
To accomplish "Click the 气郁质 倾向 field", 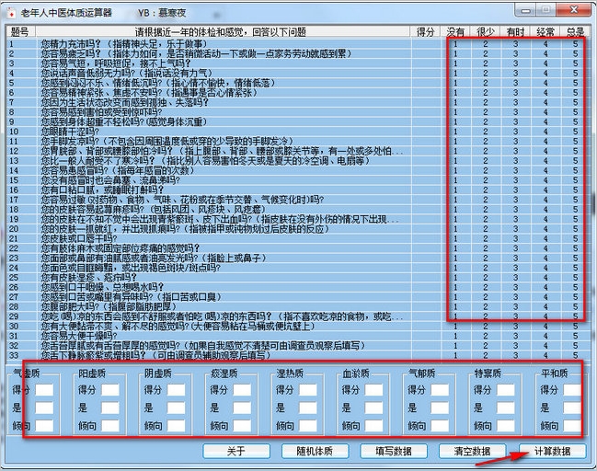I will [440, 426].
